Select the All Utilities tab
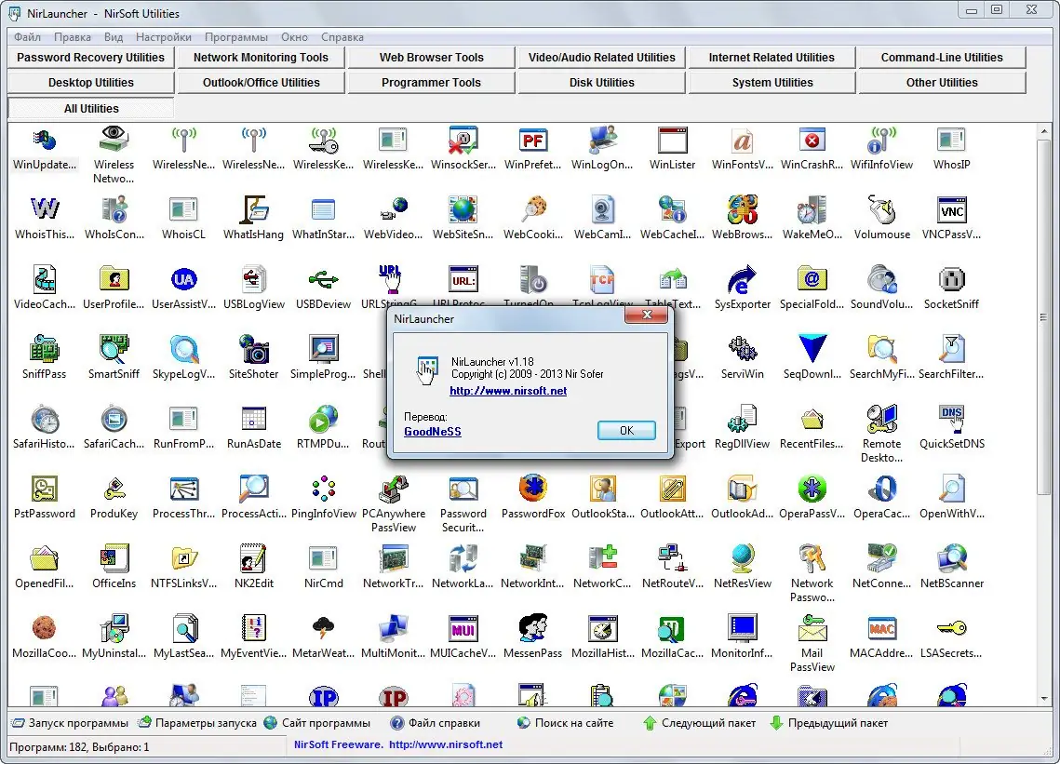Viewport: 1060px width, 764px height. [90, 108]
